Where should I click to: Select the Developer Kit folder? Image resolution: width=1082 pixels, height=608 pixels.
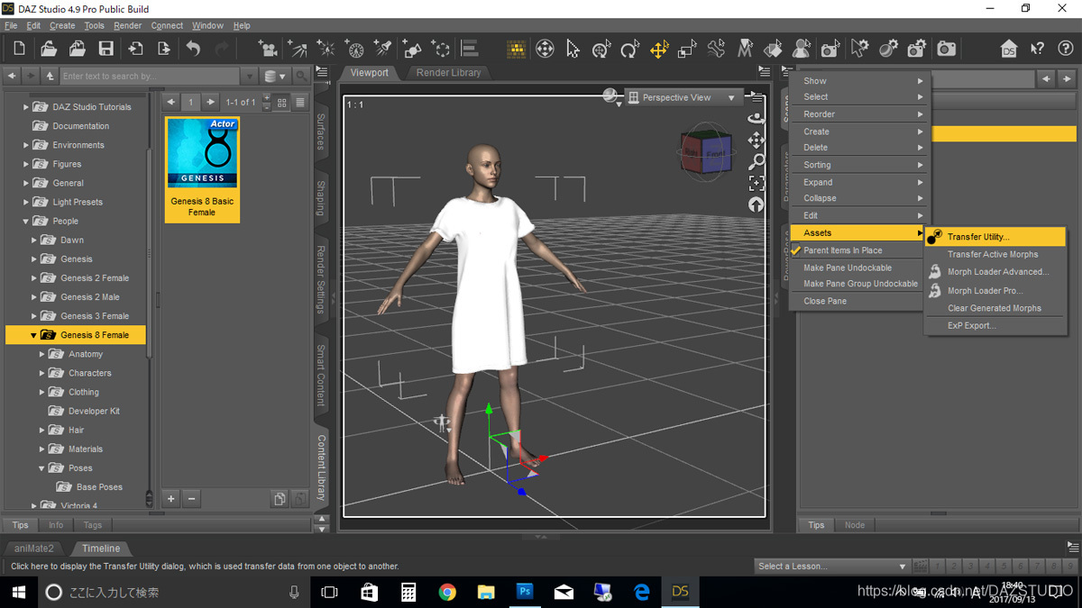coord(94,412)
